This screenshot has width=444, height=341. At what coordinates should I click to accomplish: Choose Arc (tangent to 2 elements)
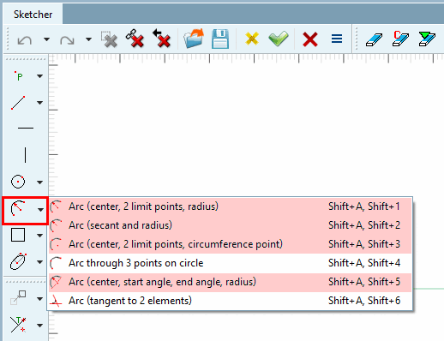click(x=230, y=301)
